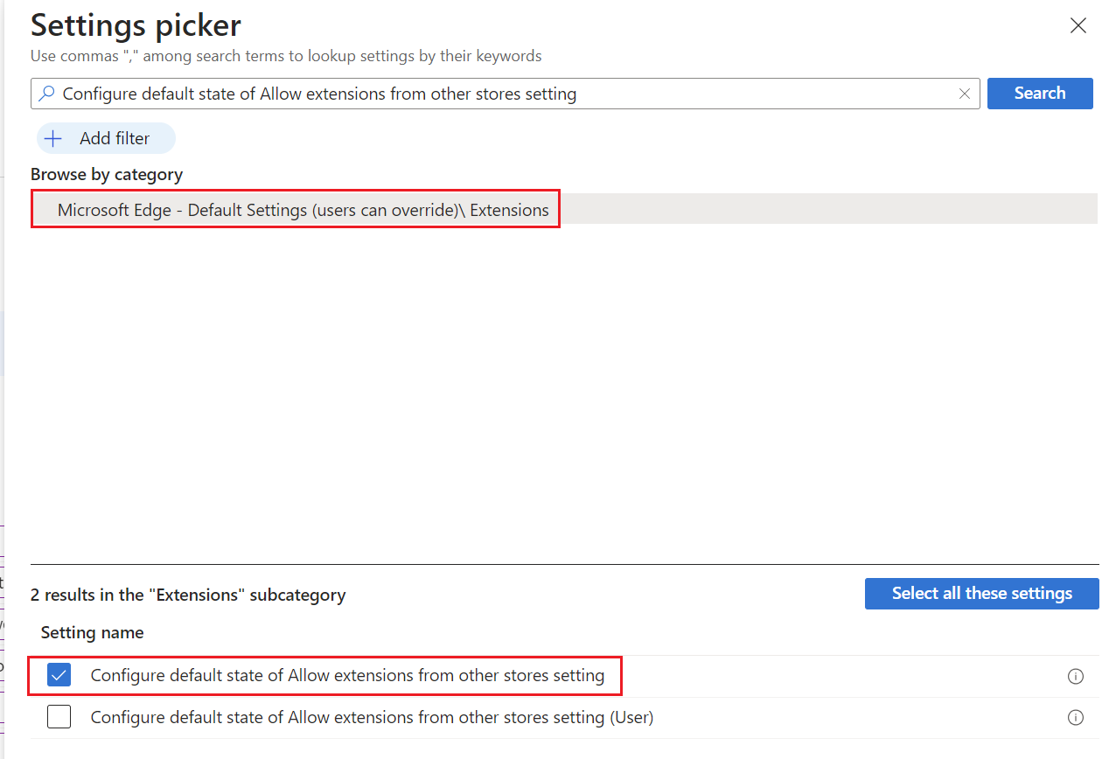Click Select all these settings

(981, 594)
